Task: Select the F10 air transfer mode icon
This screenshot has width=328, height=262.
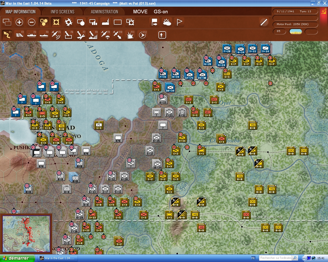Action: click(x=118, y=35)
